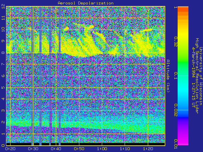Screen dimensions: 203x152
Task: Pick the green region of the color bar
Action: coord(183,65)
